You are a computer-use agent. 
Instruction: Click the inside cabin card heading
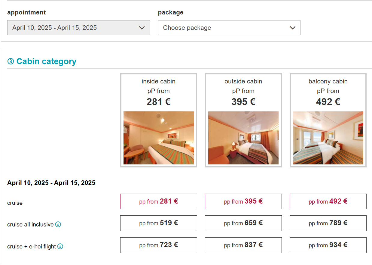159,81
